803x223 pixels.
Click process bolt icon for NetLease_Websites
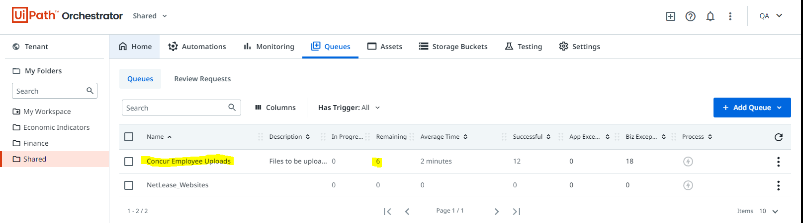[688, 185]
